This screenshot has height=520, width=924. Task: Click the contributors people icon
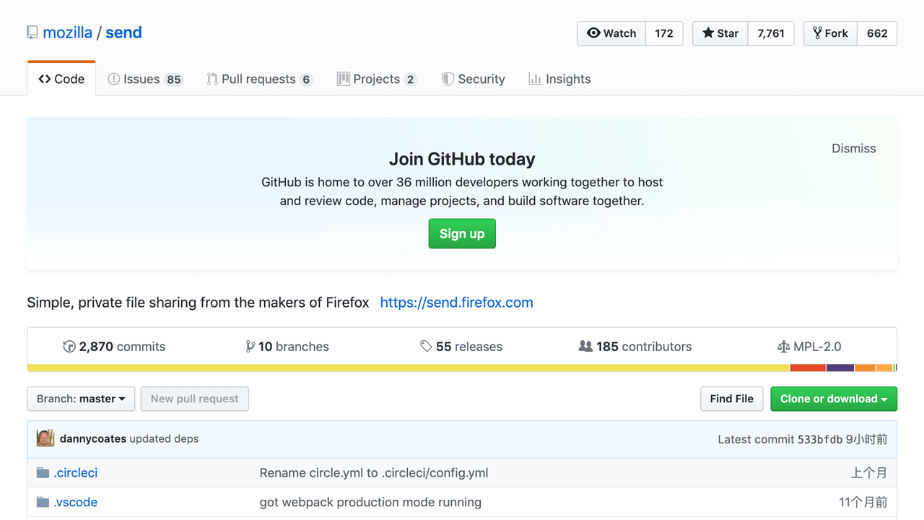point(585,347)
